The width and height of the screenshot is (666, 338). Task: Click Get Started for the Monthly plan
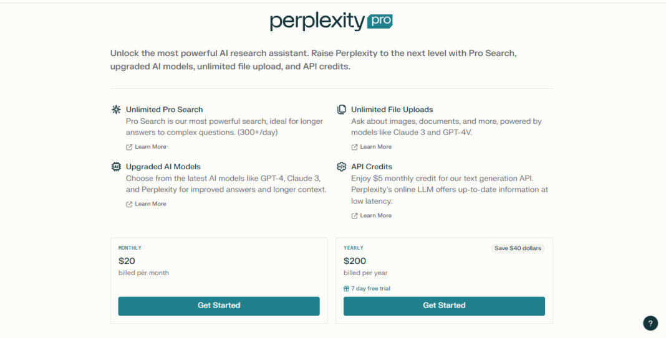[219, 306]
